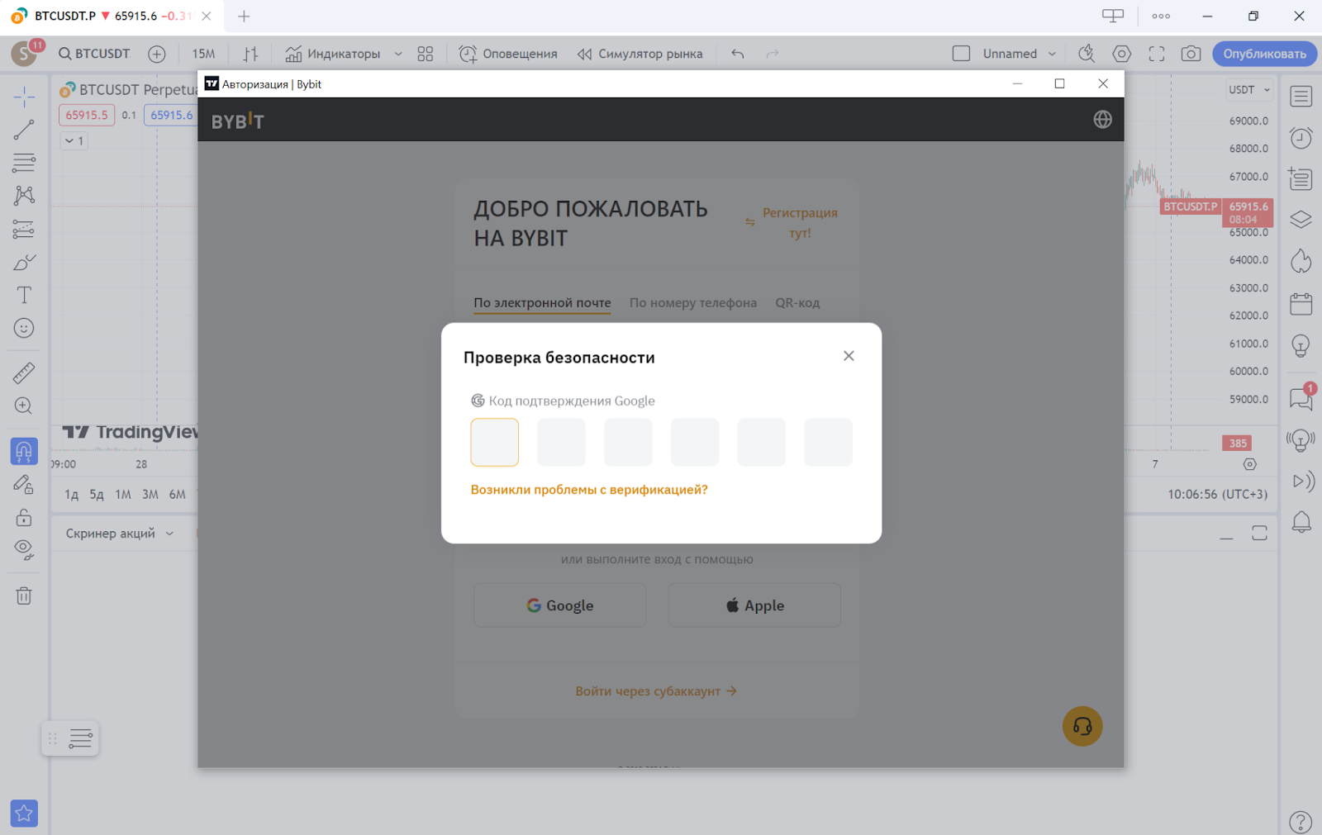Toggle fullscreen chart mode
The image size is (1322, 835).
[1157, 54]
